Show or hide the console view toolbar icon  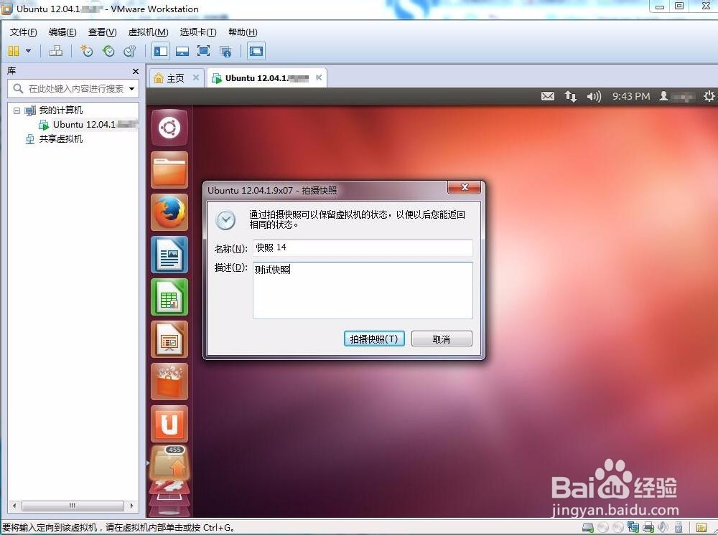(256, 51)
